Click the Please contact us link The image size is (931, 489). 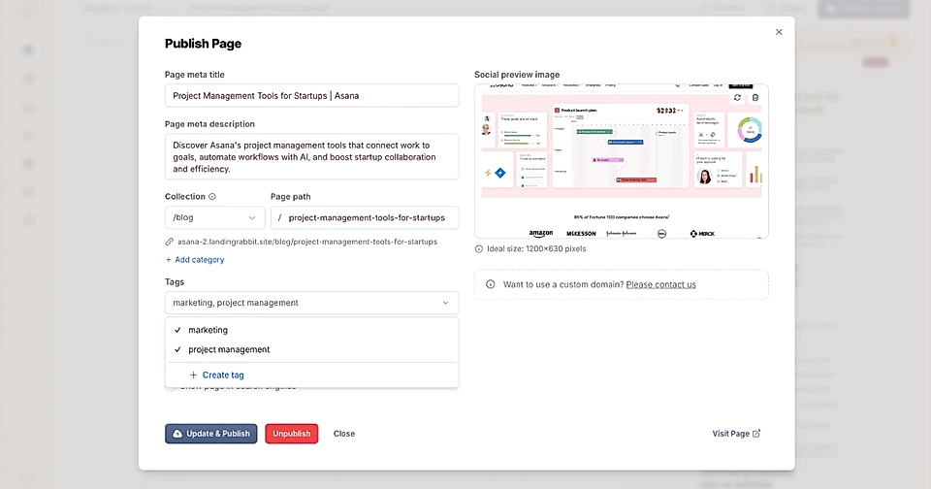[660, 284]
